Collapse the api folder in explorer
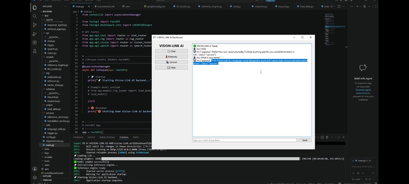This screenshot has width=409, height=184. 55,33
